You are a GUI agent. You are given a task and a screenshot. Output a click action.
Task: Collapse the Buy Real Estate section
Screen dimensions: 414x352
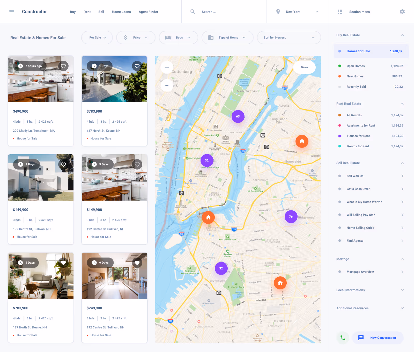402,35
